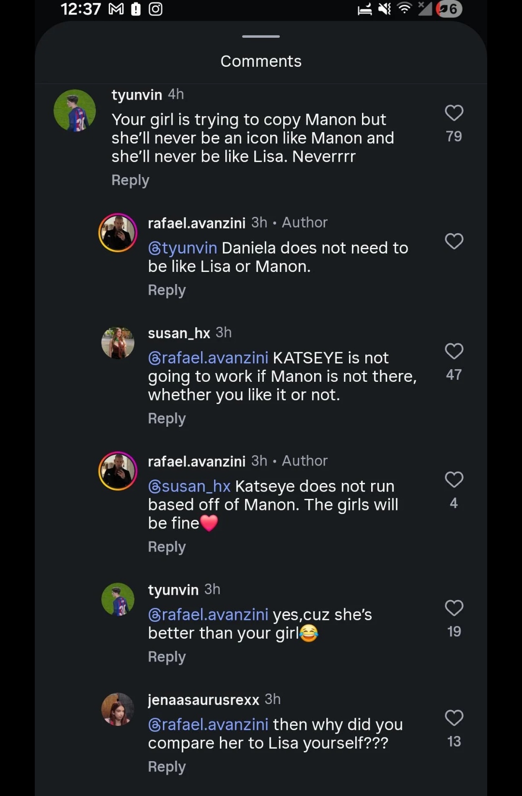Screen dimensions: 522x796
Task: Like susan_hx's KATSEYE comment
Action: pos(454,351)
